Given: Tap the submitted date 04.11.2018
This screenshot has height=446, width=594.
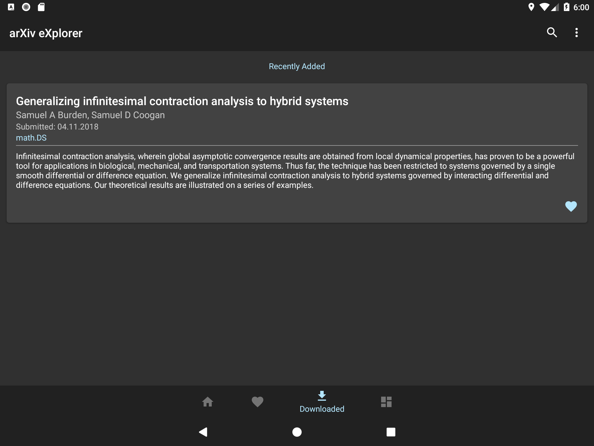Looking at the screenshot, I should pos(57,127).
